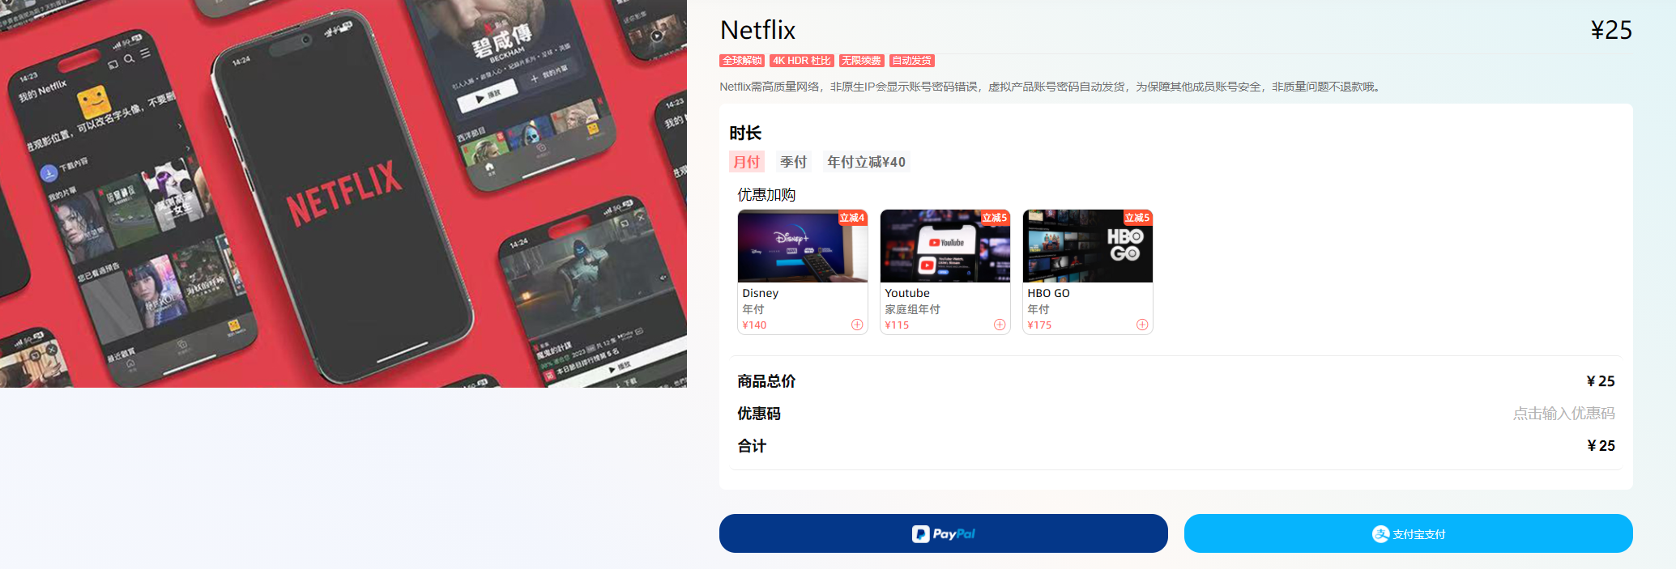Click the 4K HDR 杜比 tag

[x=801, y=61]
